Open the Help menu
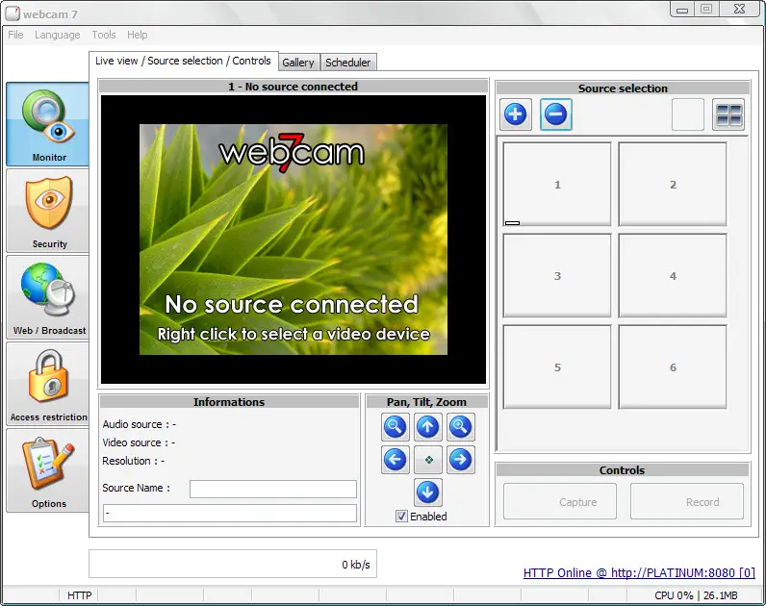Viewport: 766px width, 606px height. pyautogui.click(x=138, y=35)
